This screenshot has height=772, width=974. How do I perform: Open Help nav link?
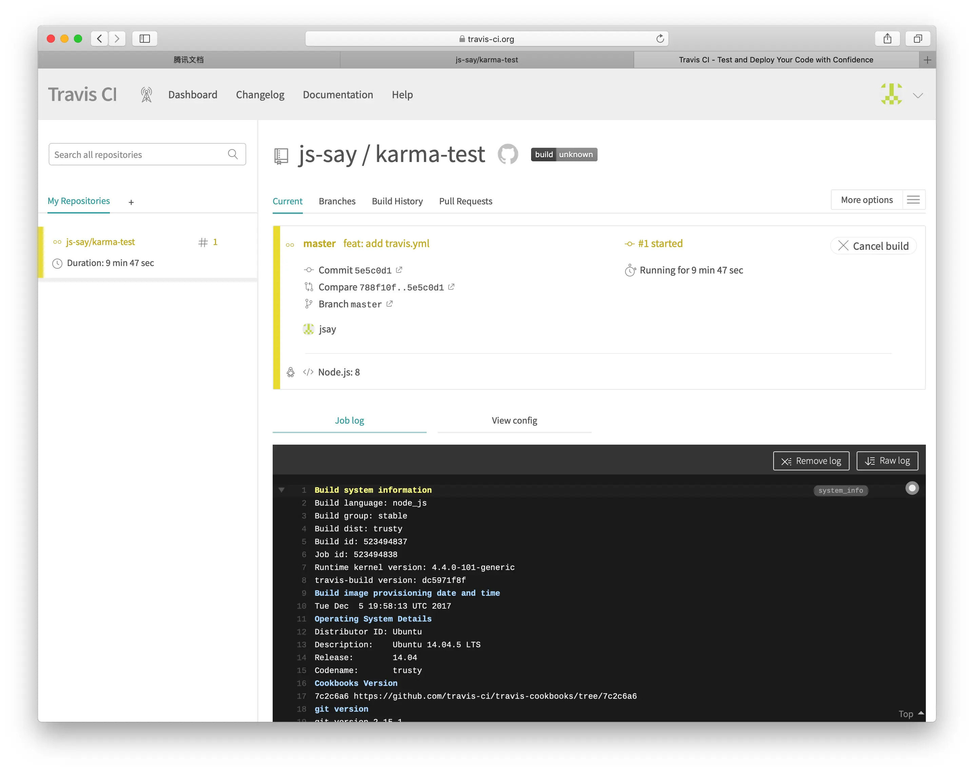click(x=402, y=95)
